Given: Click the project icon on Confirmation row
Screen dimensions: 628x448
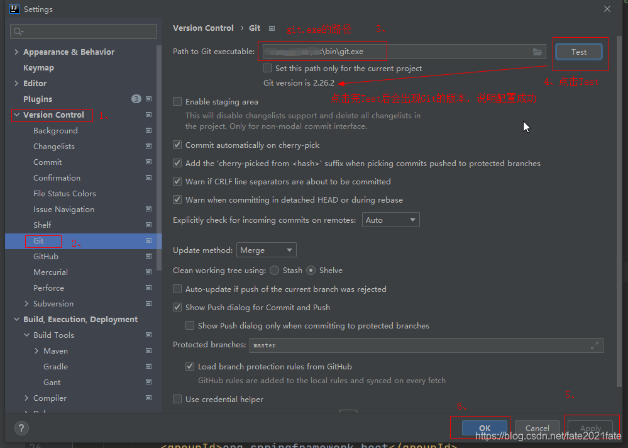Looking at the screenshot, I should [x=148, y=177].
